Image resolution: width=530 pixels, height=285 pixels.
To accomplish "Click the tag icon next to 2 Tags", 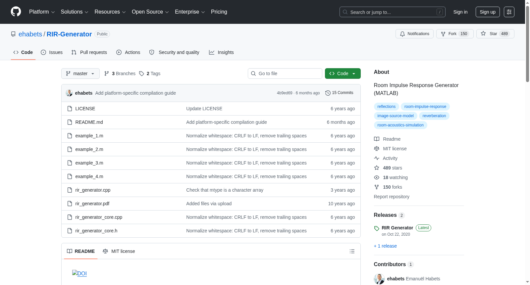I will click(x=141, y=73).
